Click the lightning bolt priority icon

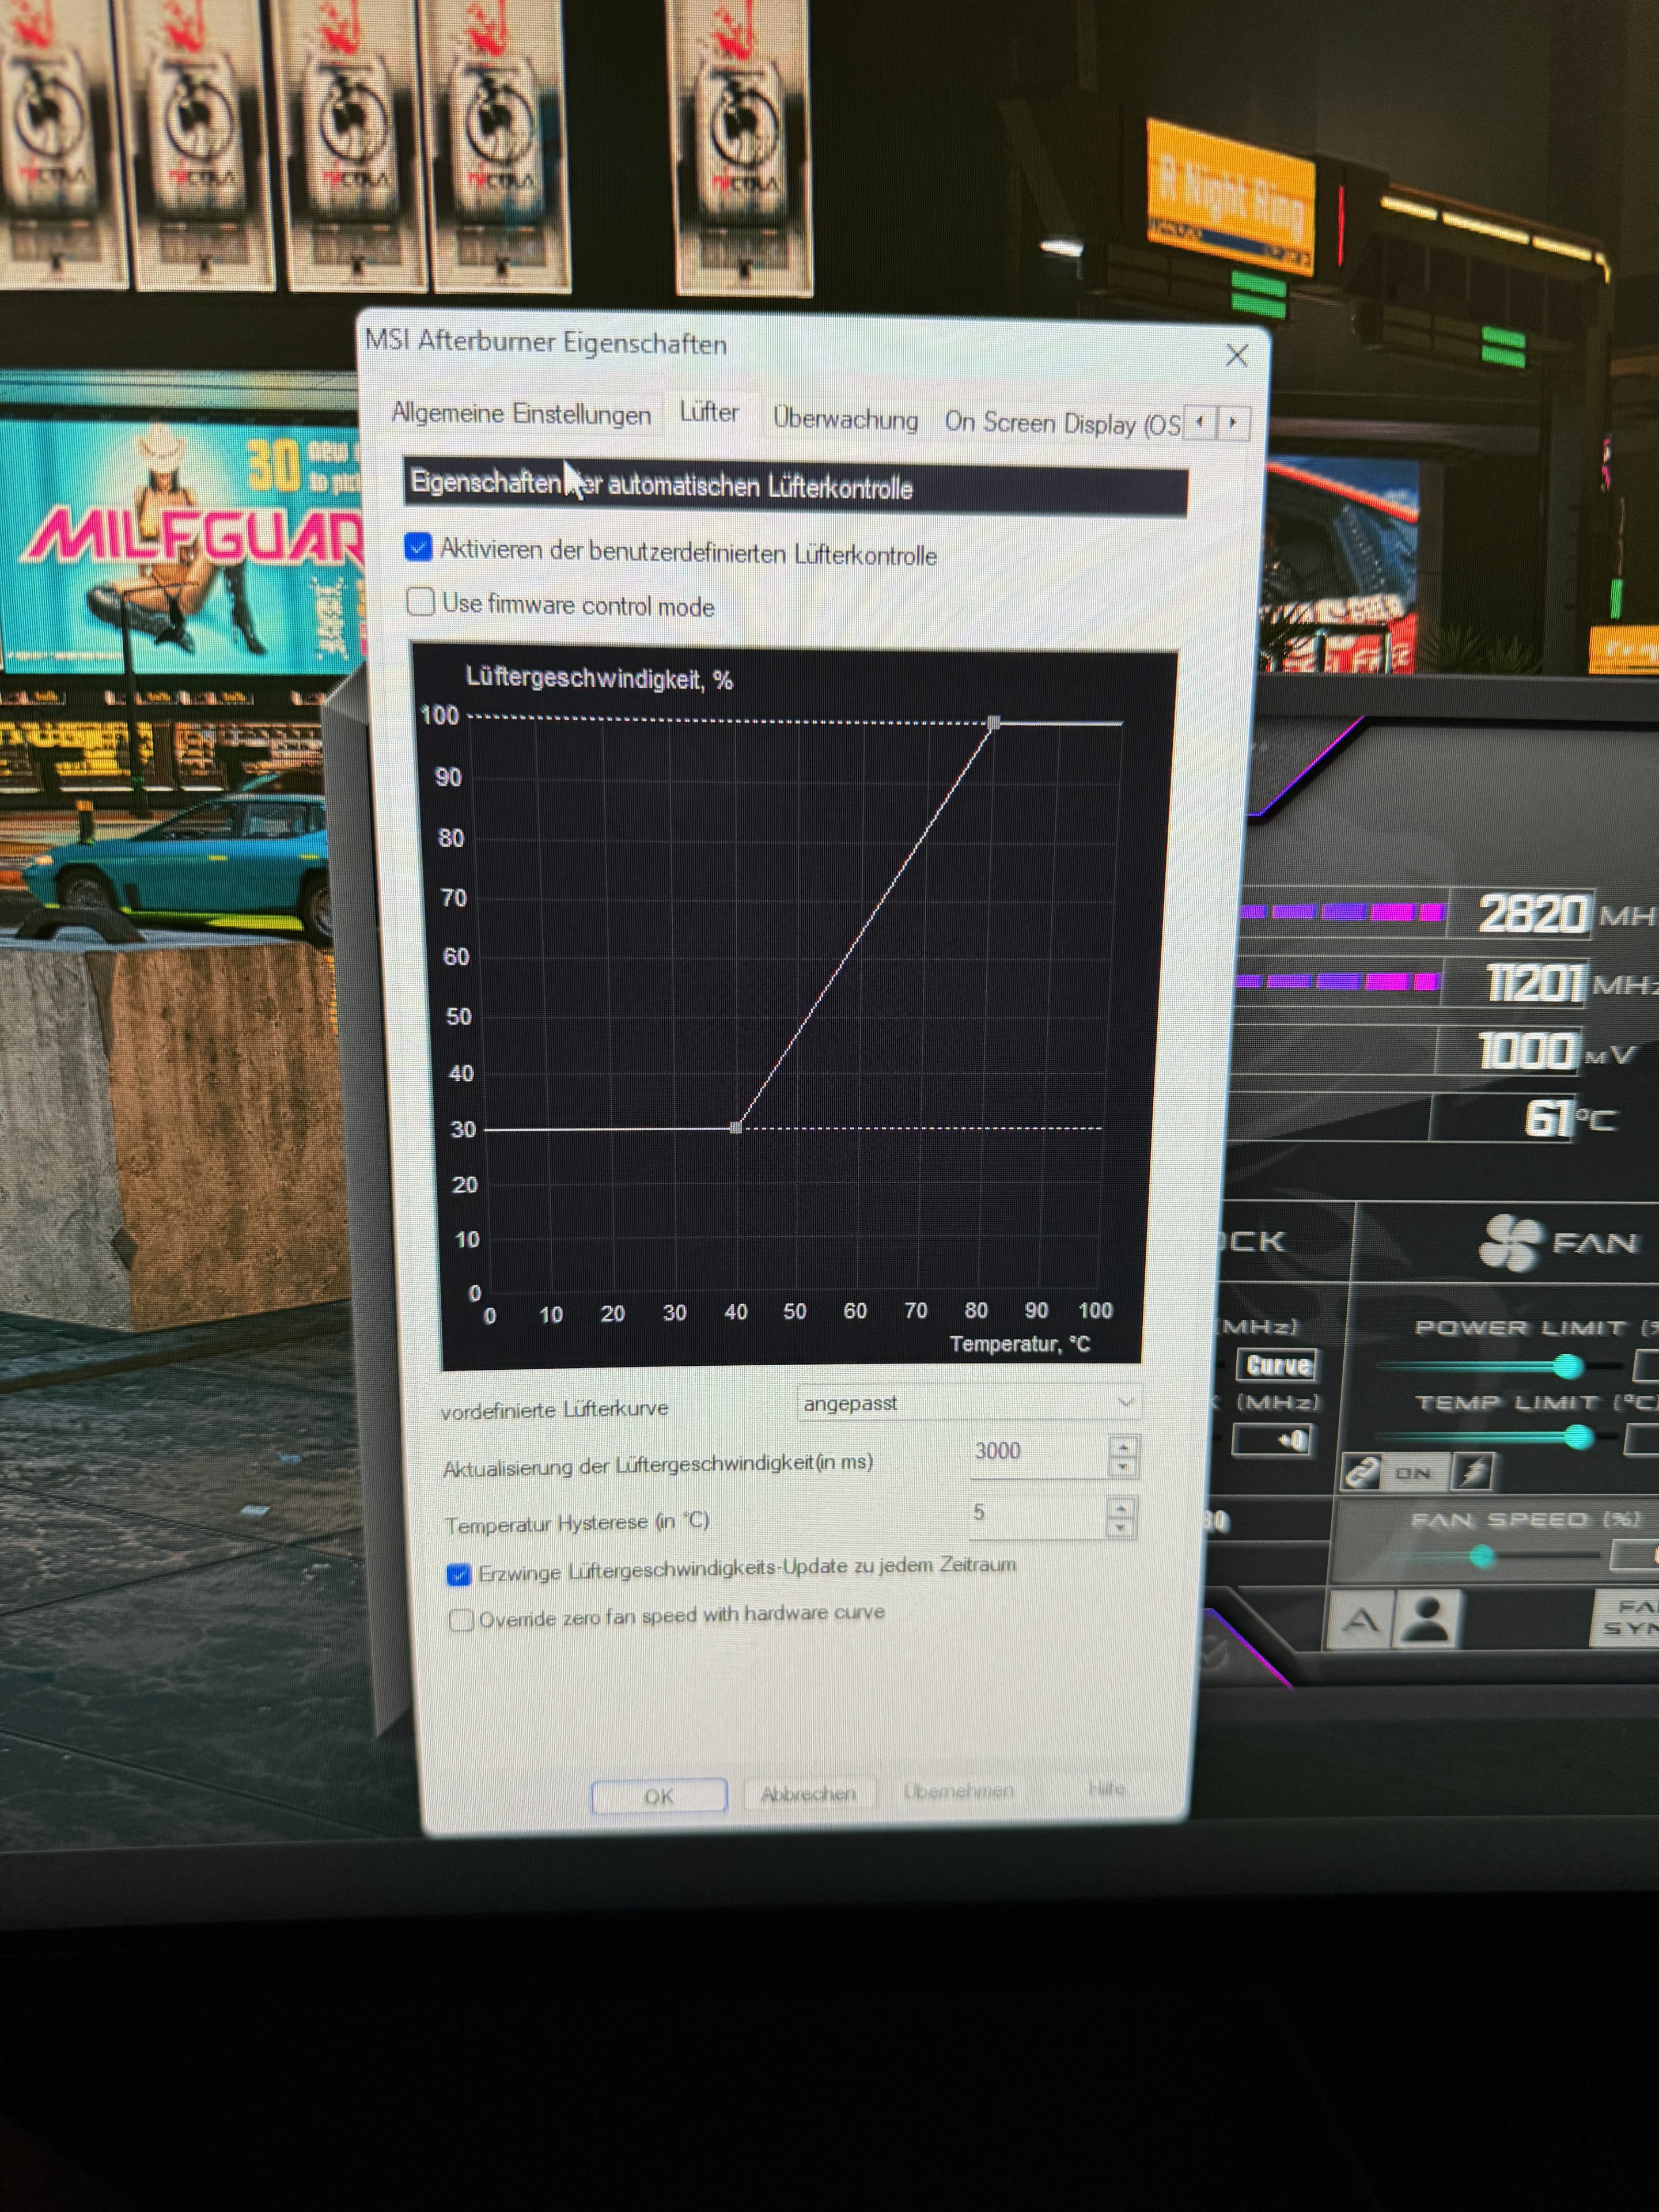point(1474,1471)
